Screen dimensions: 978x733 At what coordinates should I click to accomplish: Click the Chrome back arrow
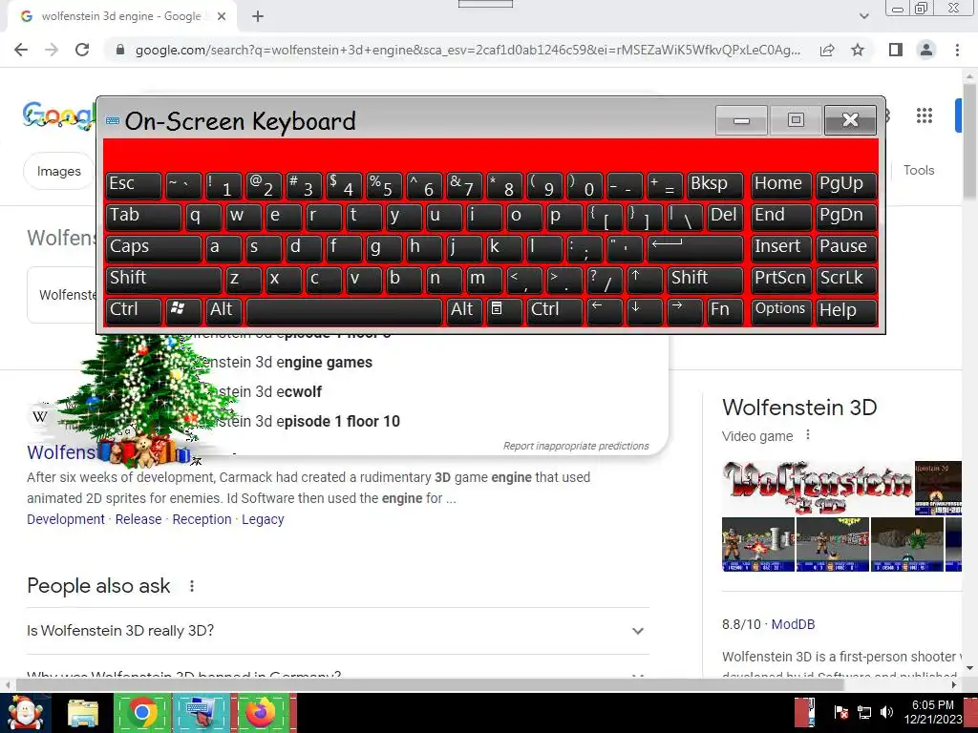click(x=21, y=50)
